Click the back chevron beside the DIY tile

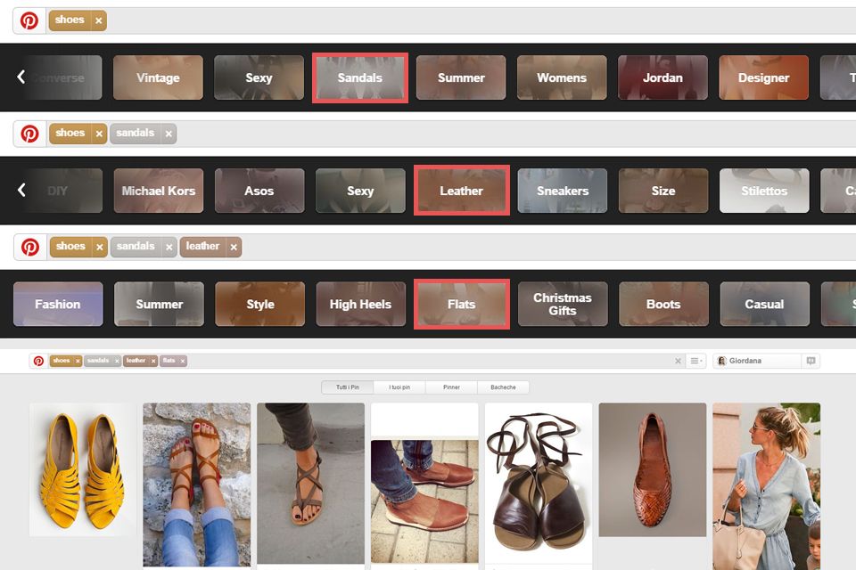tap(21, 190)
